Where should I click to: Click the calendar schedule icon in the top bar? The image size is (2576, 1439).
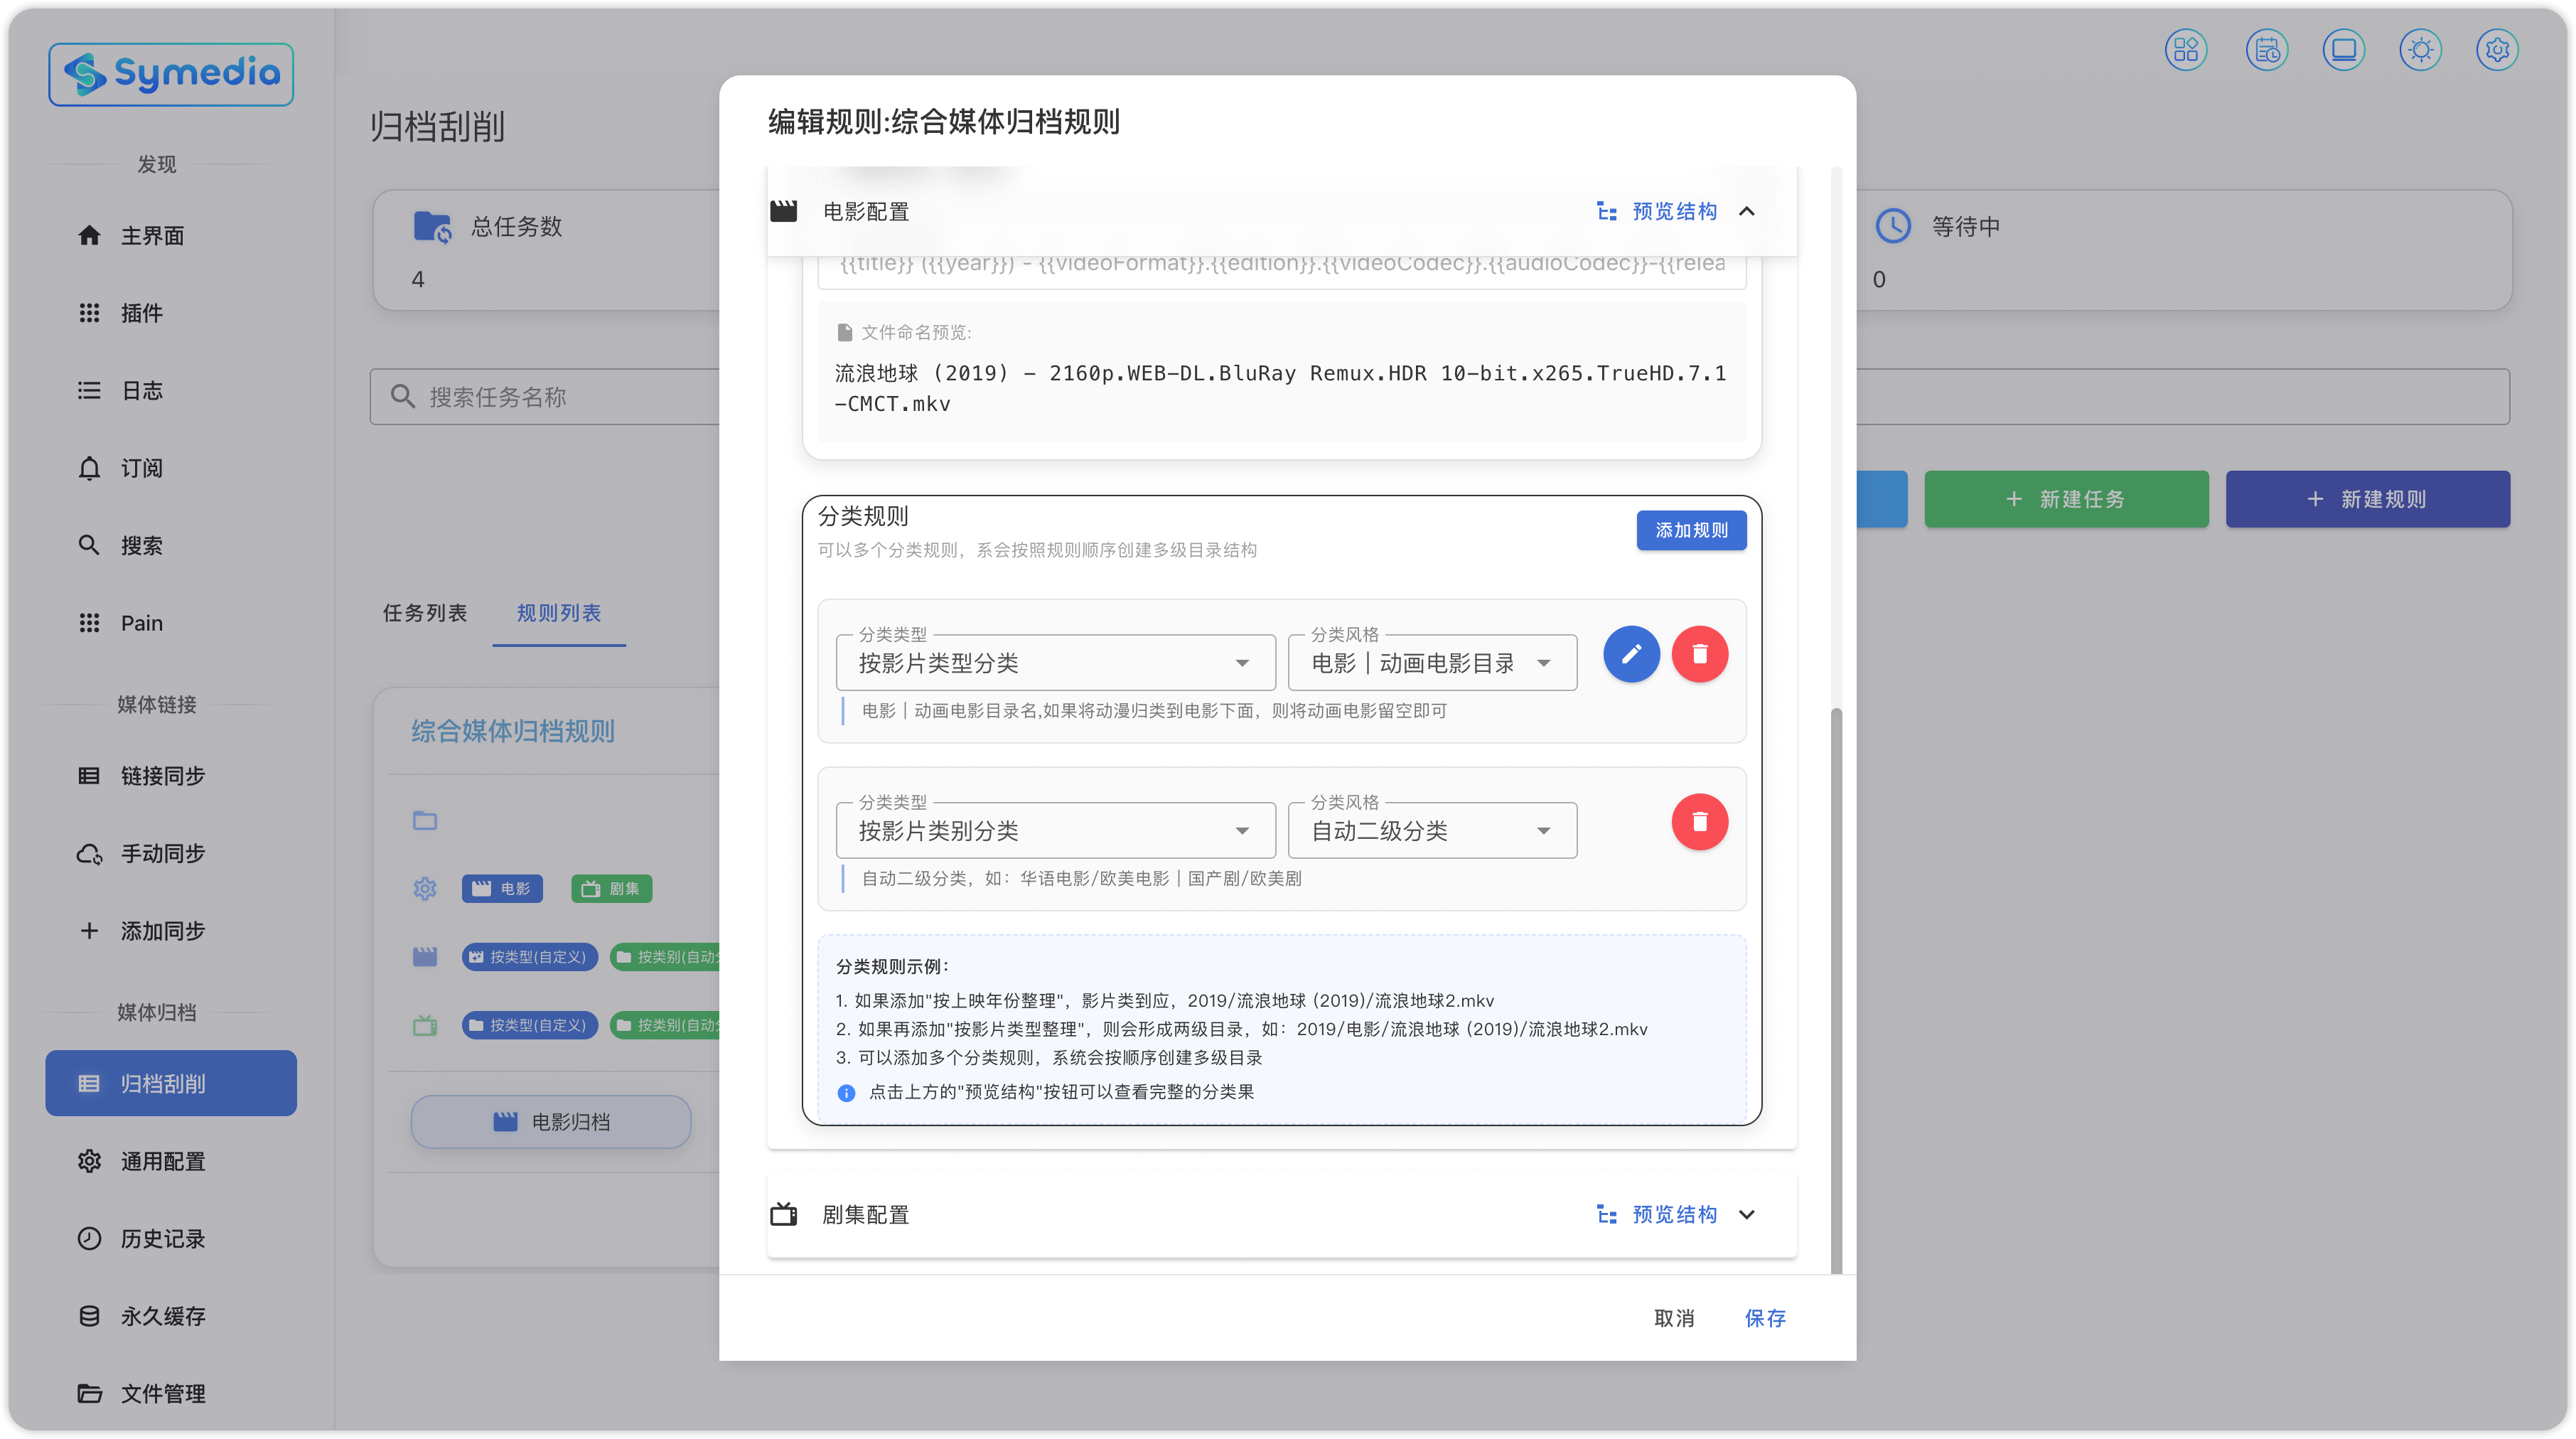click(x=2266, y=50)
